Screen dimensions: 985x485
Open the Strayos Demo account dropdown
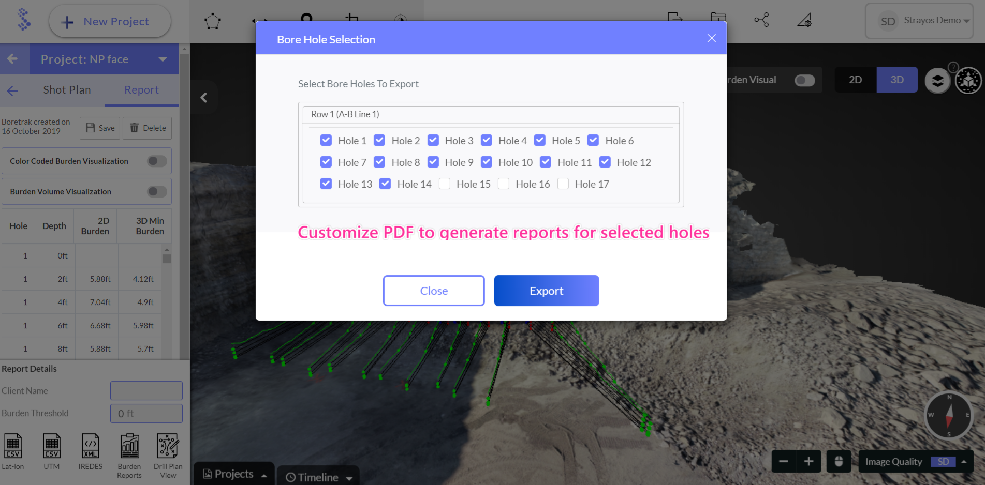(x=919, y=21)
